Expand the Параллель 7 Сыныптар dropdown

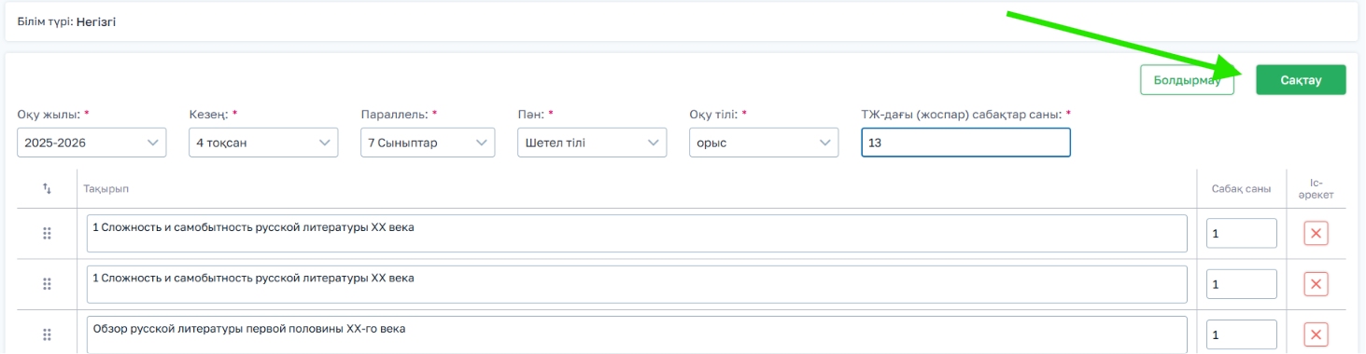[x=428, y=143]
